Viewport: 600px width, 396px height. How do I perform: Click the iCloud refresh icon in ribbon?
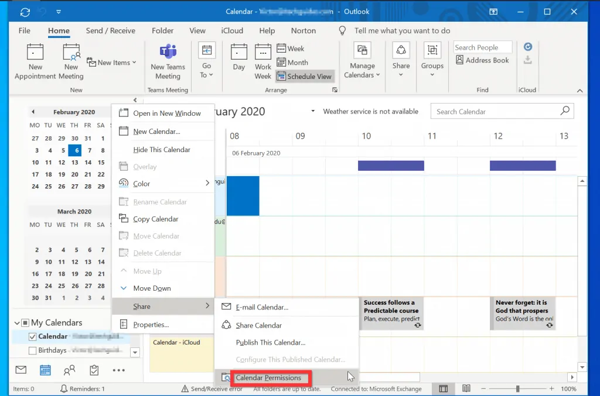528,46
